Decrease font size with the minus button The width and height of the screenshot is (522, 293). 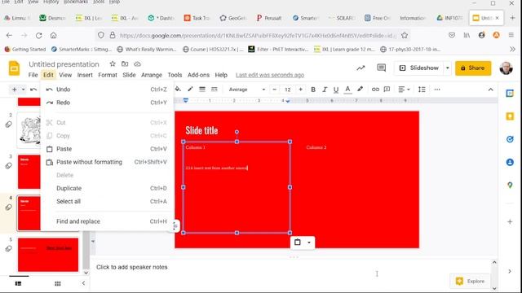274,90
